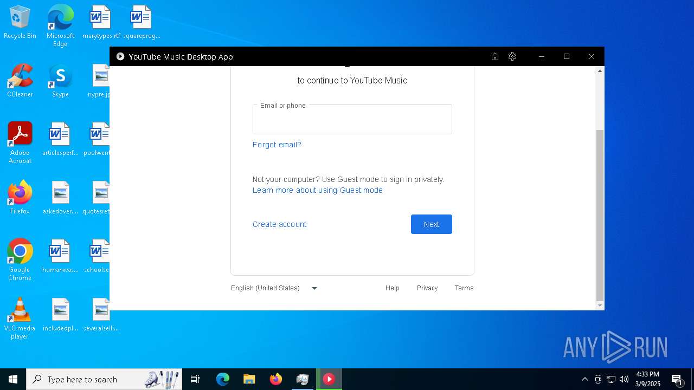Open the network icon in system tray
694x390 pixels.
pyautogui.click(x=611, y=379)
